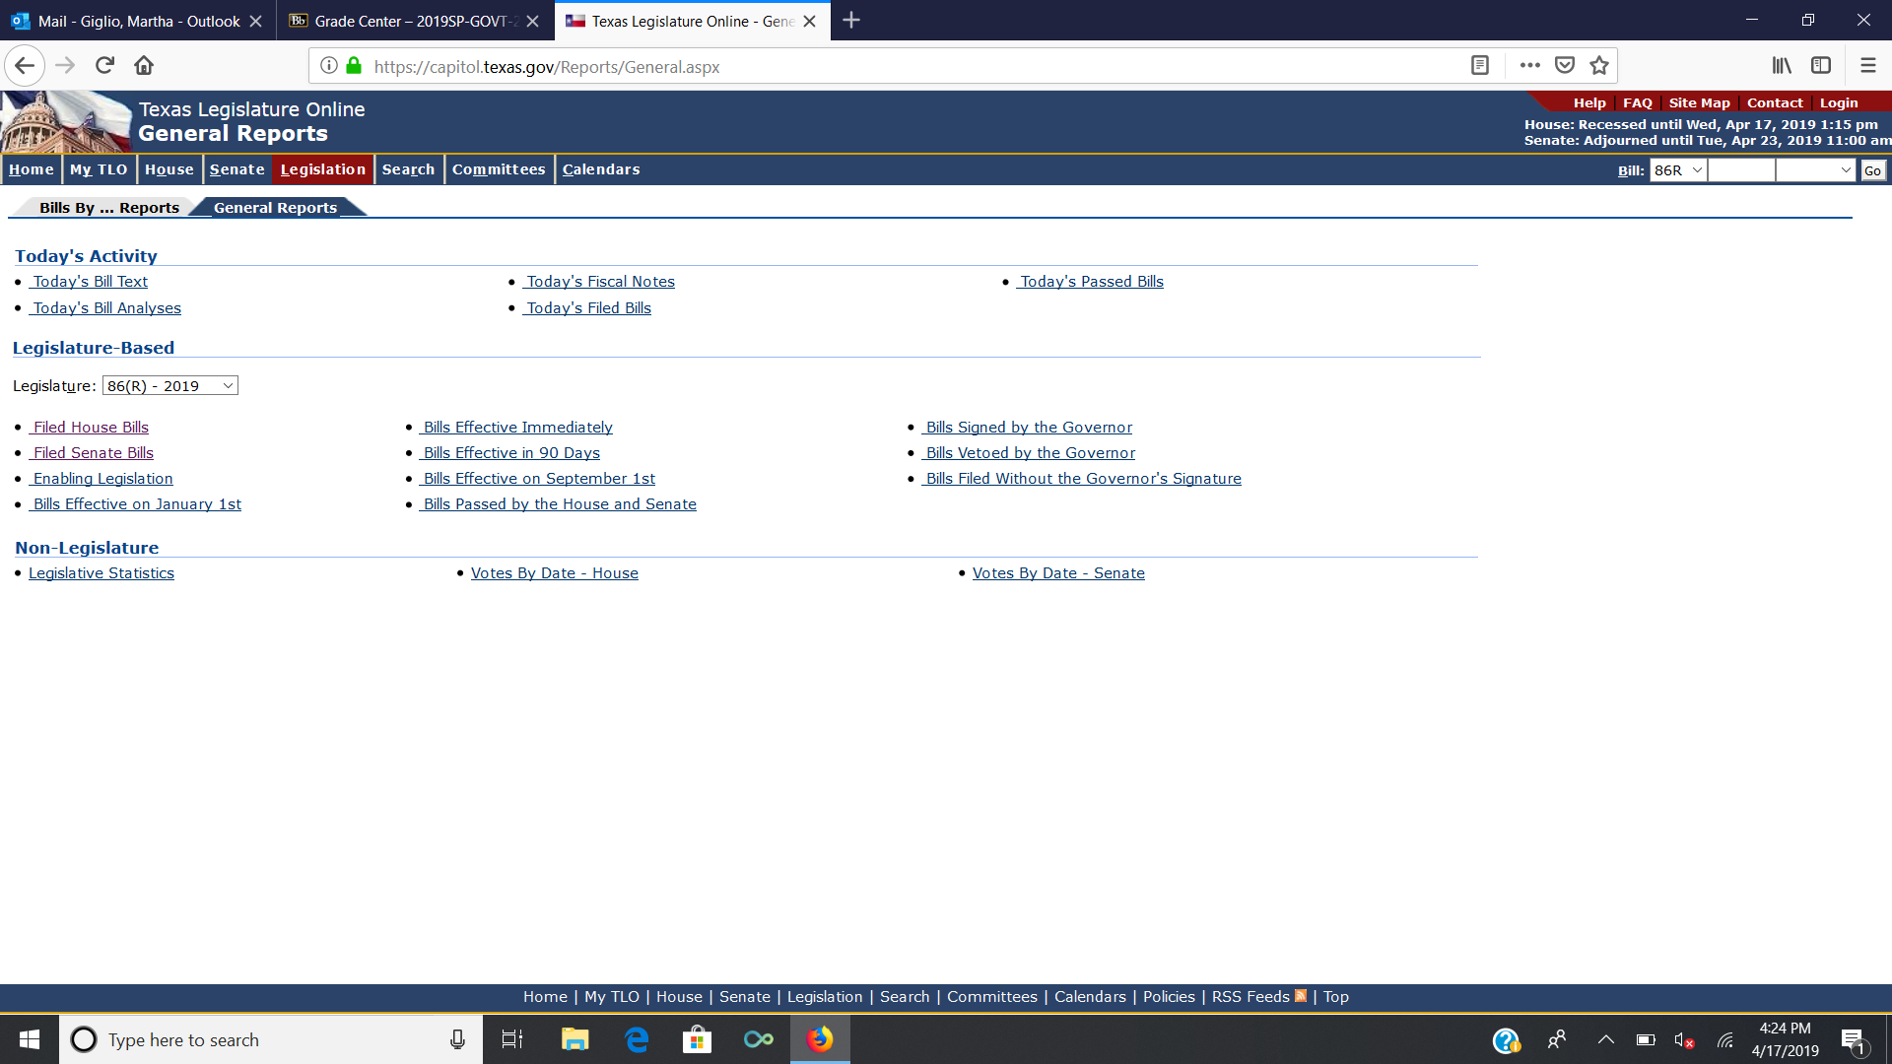Click the Firefox reload page icon
This screenshot has height=1064, width=1892.
click(104, 65)
